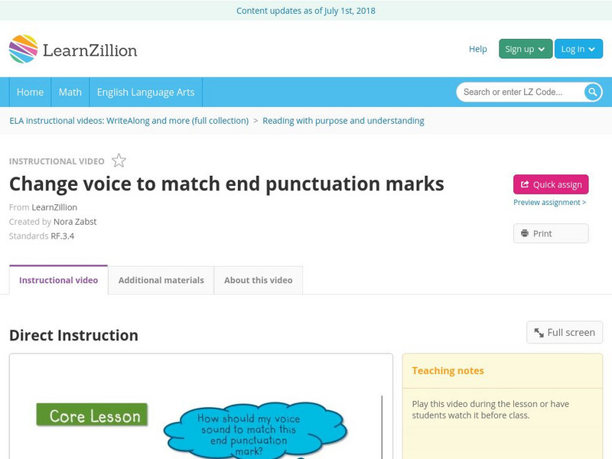Click the Help link
Viewport: 612px width, 459px height.
pos(477,49)
